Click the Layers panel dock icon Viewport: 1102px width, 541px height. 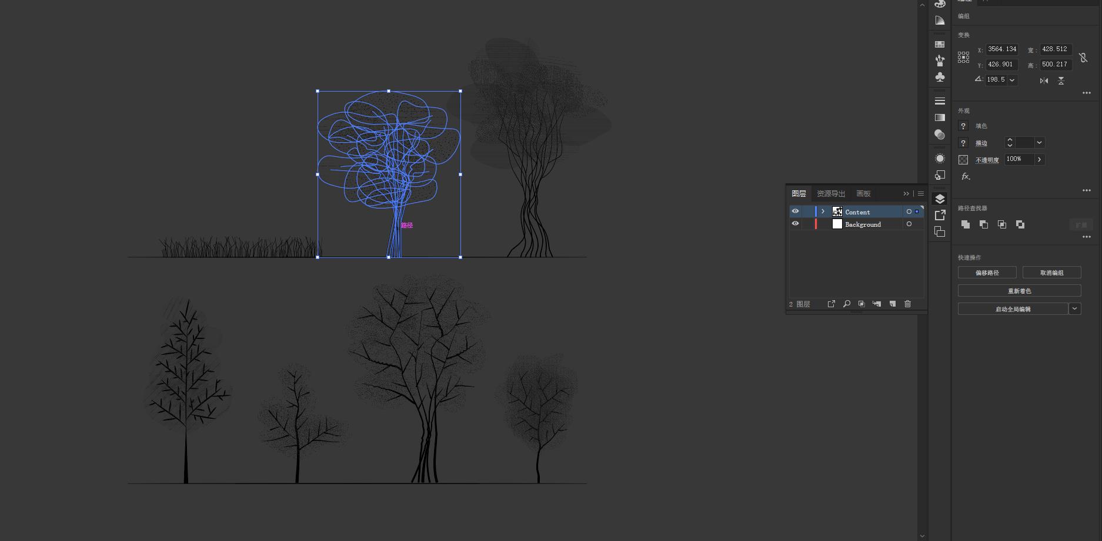point(940,199)
